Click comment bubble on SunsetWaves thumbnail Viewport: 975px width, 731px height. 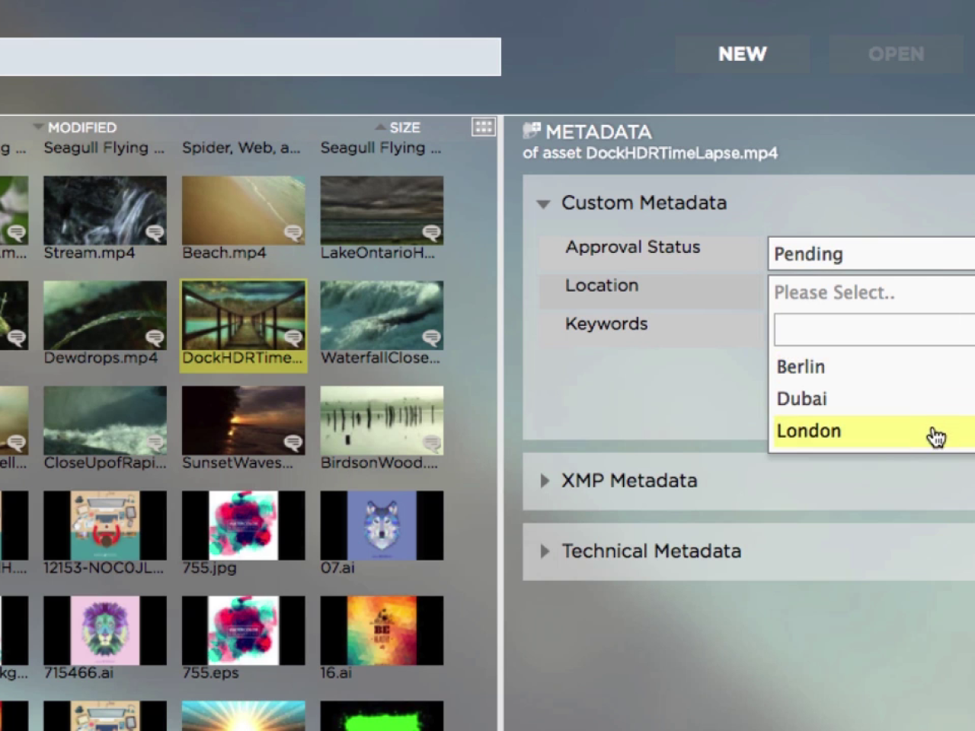click(293, 443)
